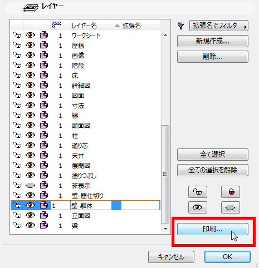Confirm with the OK button
The image size is (259, 268).
coord(227,257)
